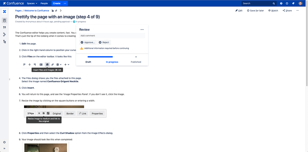Click the Share button
Screen dimensions: 308x152
click(287, 11)
